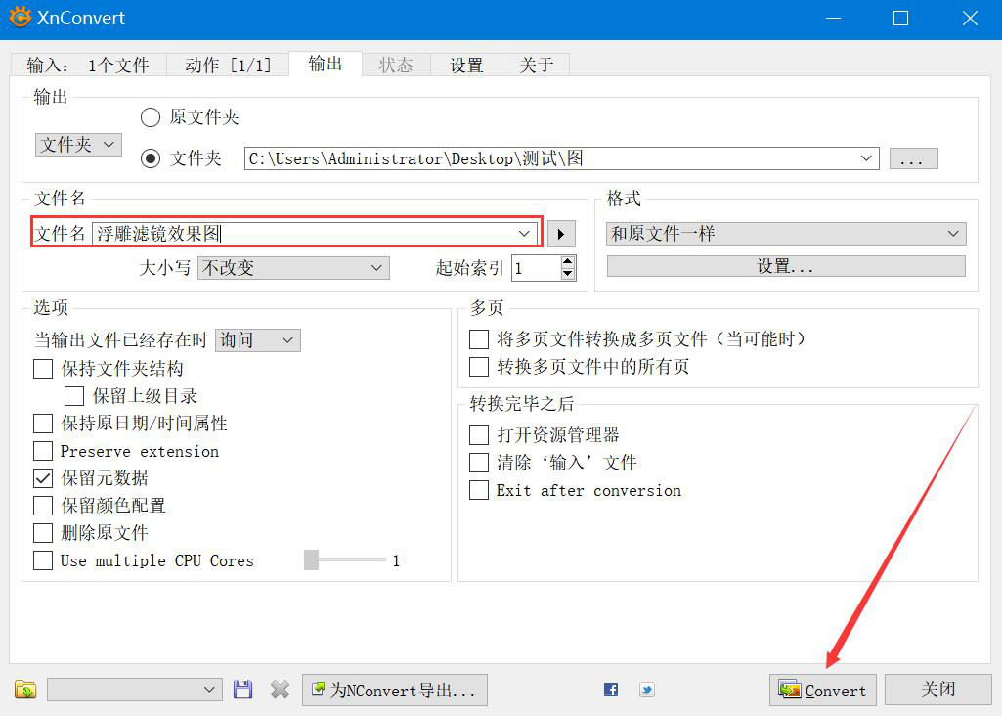The image size is (1002, 716).
Task: Uncheck the 保留元数据 checkbox
Action: coord(43,478)
